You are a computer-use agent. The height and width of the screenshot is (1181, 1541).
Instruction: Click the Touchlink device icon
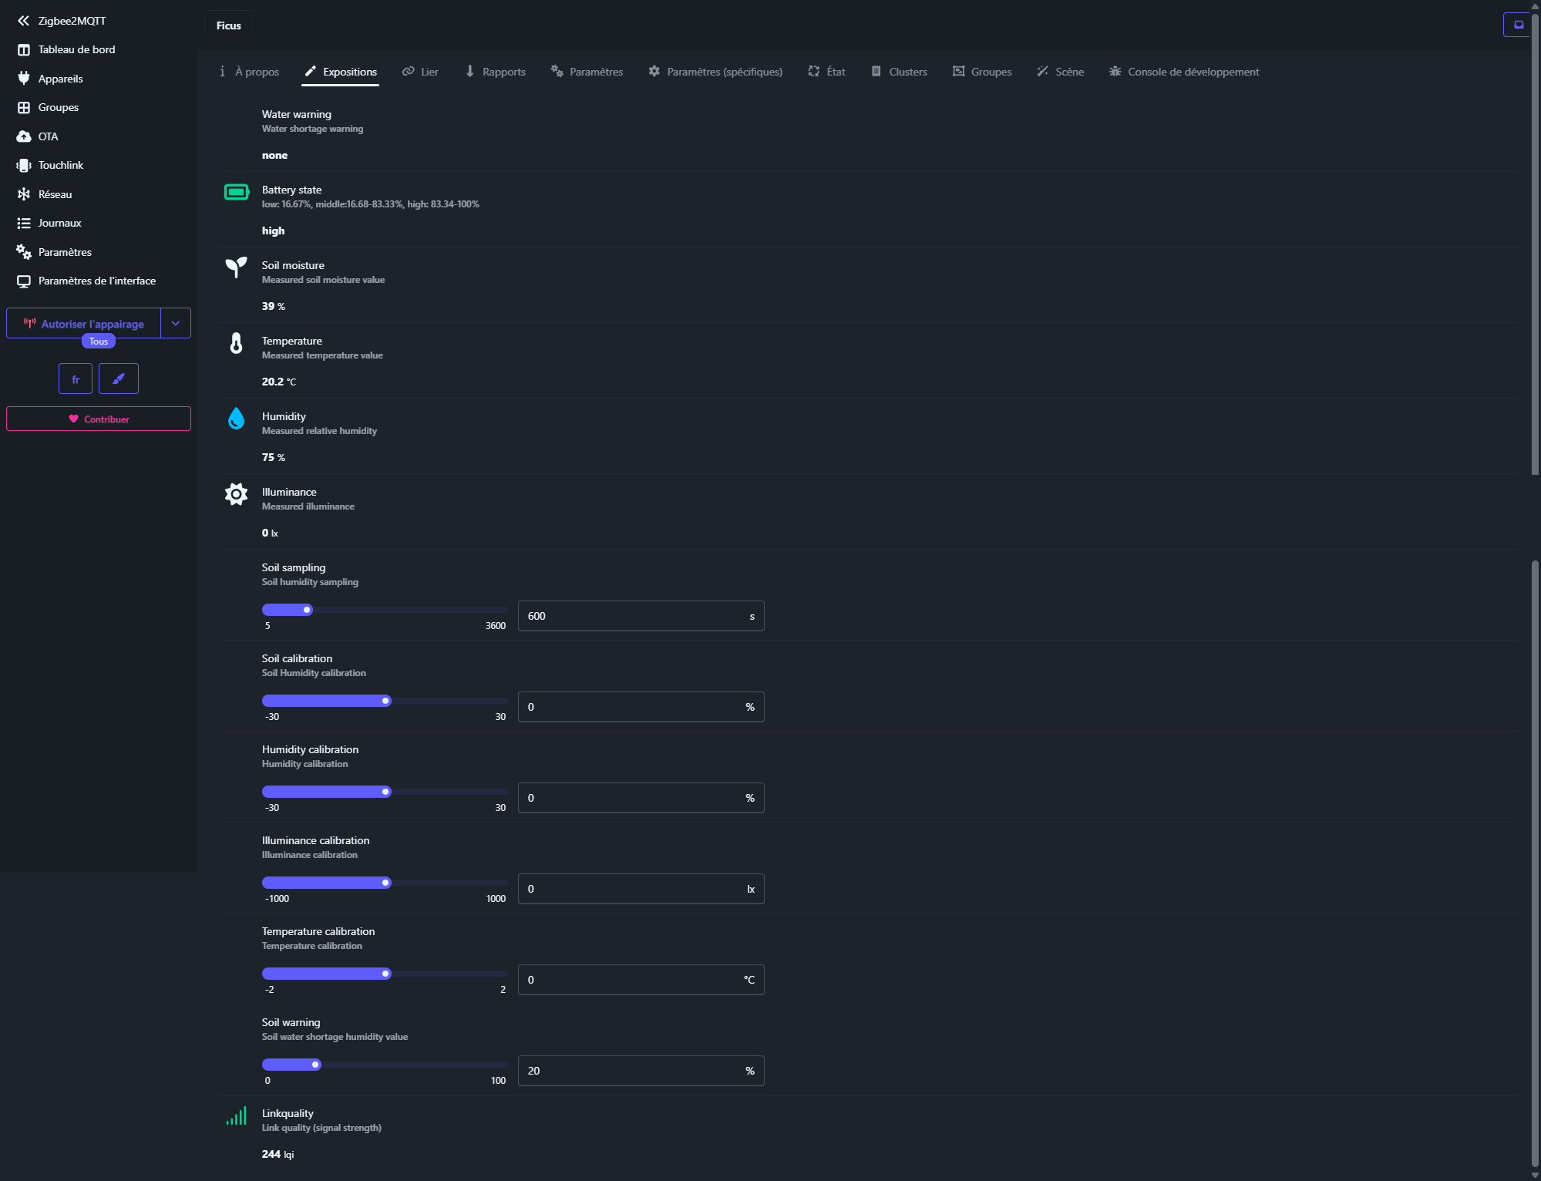click(24, 166)
